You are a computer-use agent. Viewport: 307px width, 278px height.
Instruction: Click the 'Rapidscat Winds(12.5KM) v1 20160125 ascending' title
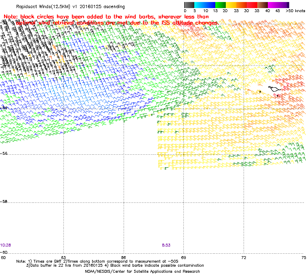70,6
